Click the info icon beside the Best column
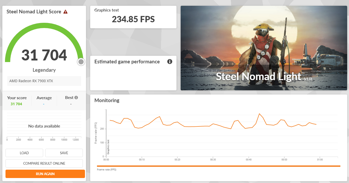349x183 pixels. 76,97
